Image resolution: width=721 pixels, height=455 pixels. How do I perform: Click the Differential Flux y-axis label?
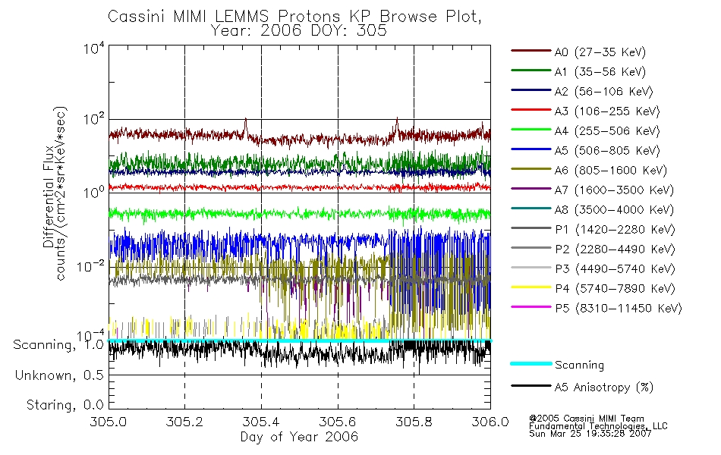click(x=49, y=196)
